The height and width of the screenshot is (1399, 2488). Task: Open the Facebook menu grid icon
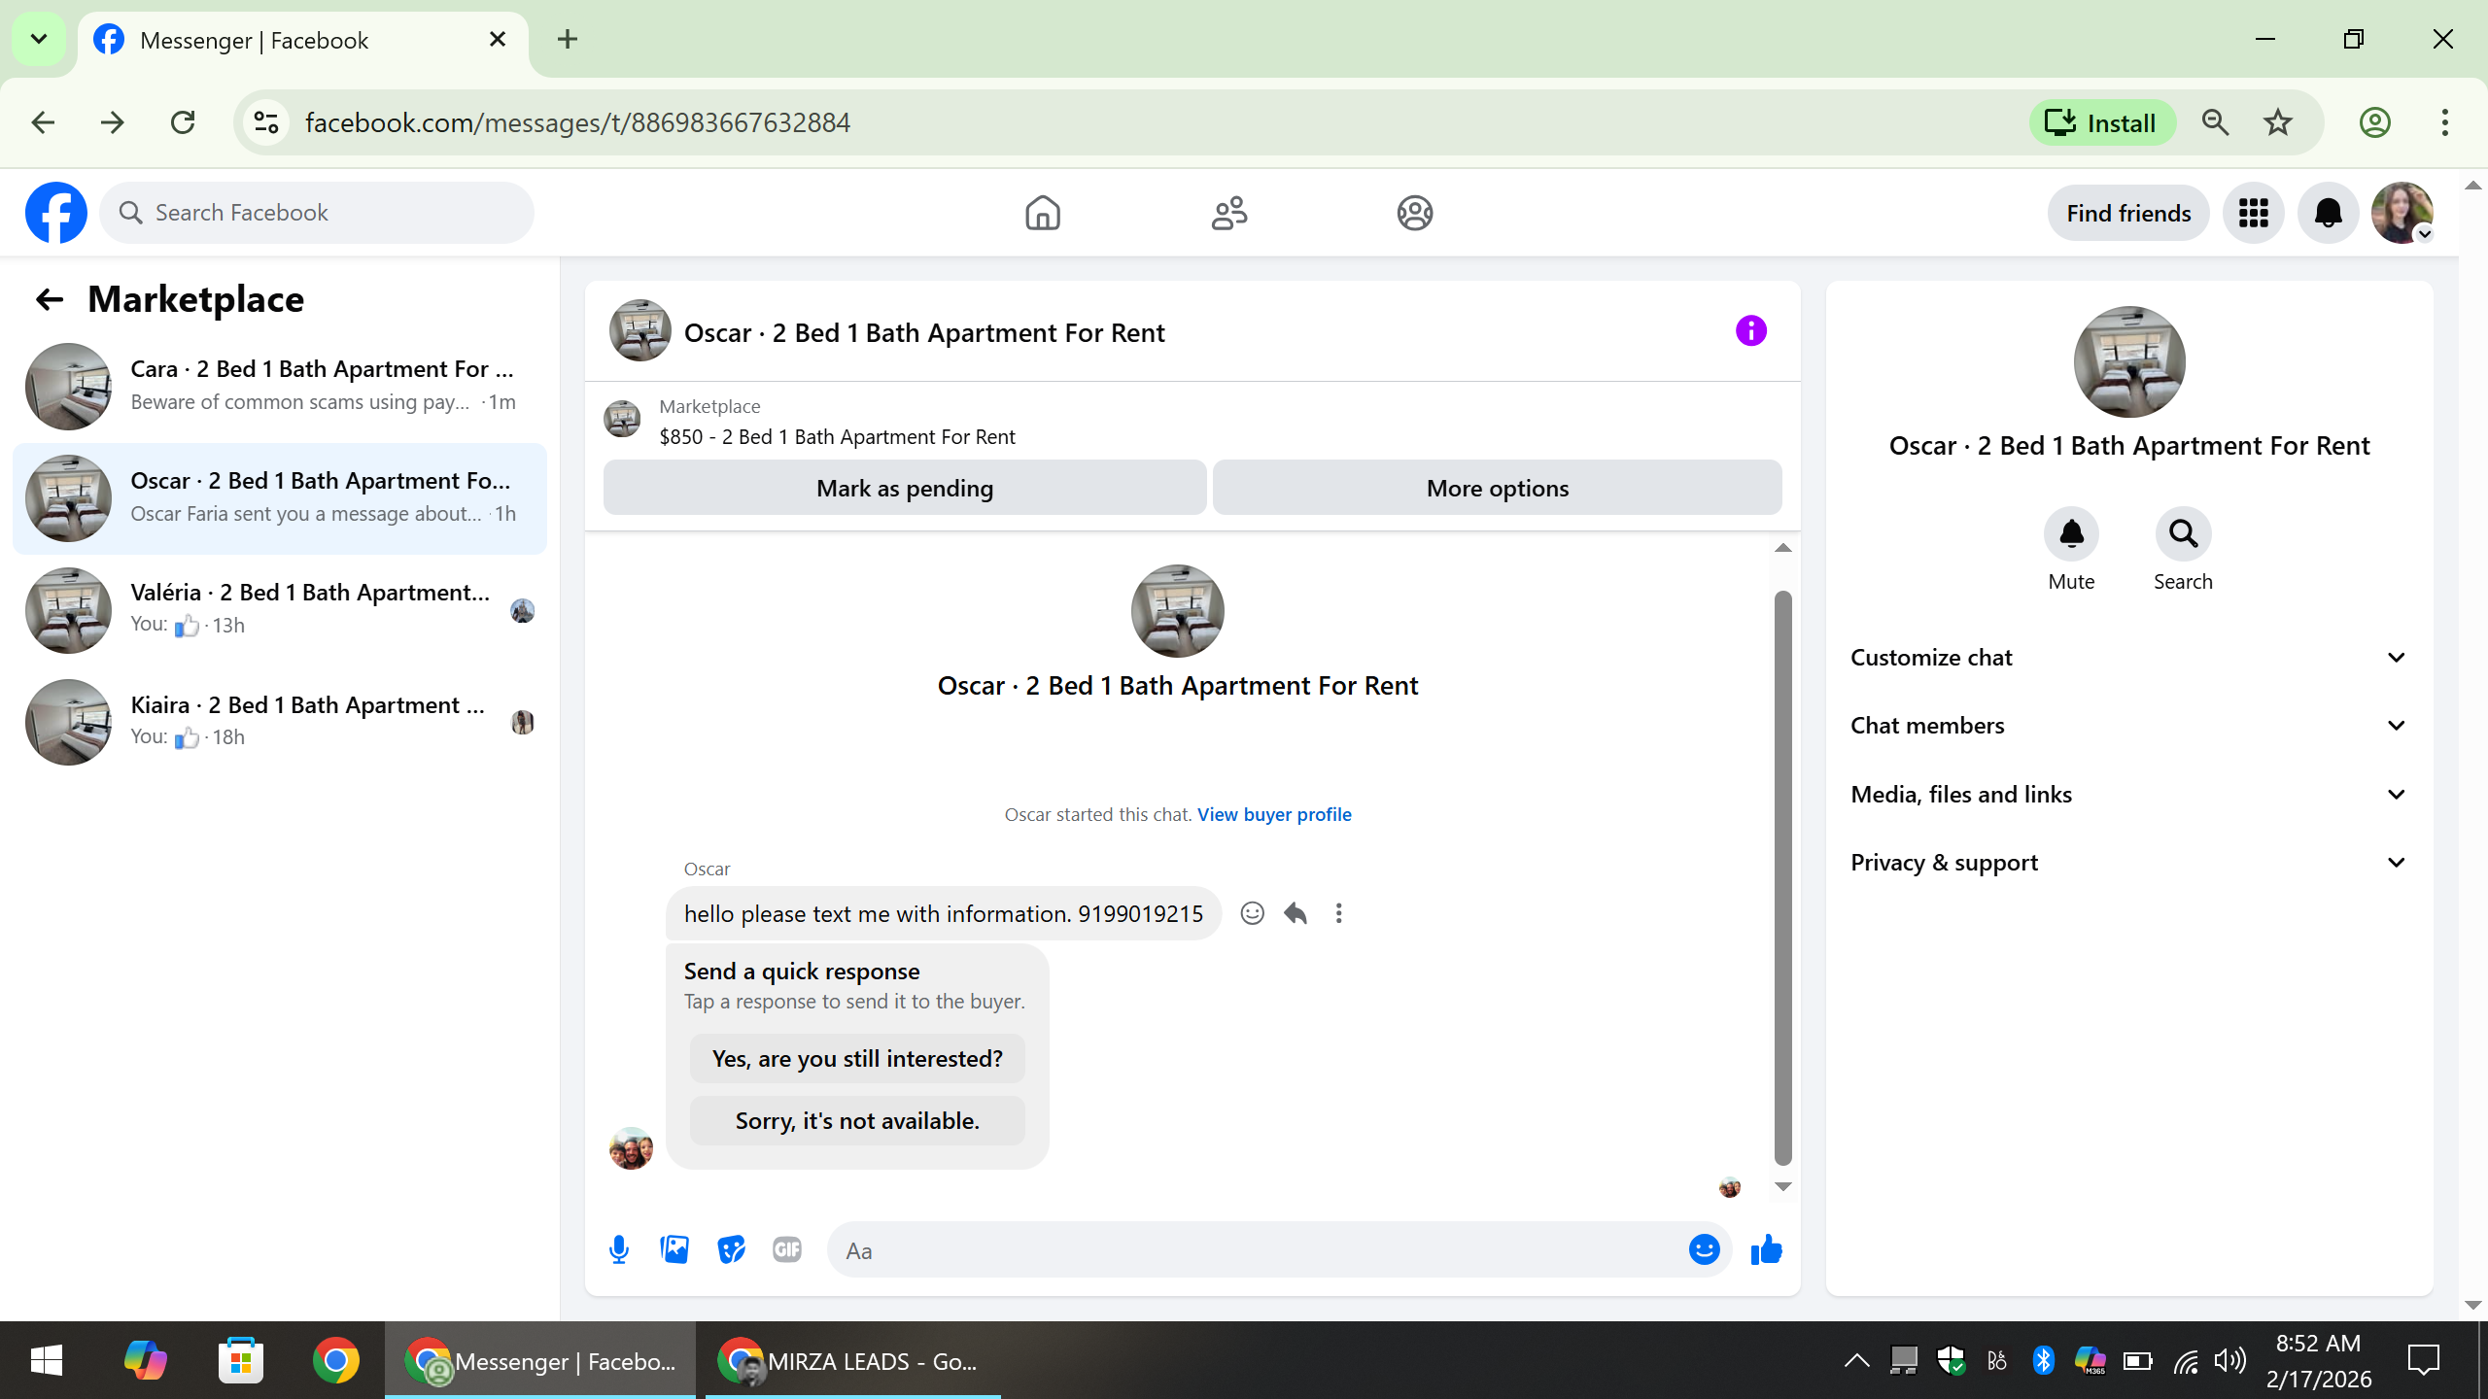click(2253, 213)
